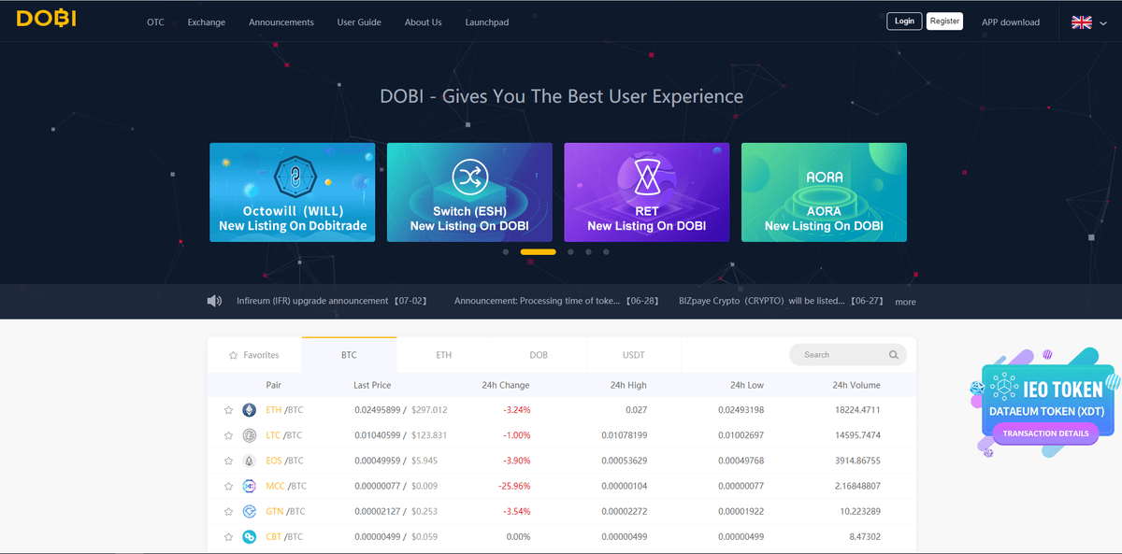Image resolution: width=1122 pixels, height=554 pixels.
Task: Open the Announcements page
Action: [x=281, y=22]
